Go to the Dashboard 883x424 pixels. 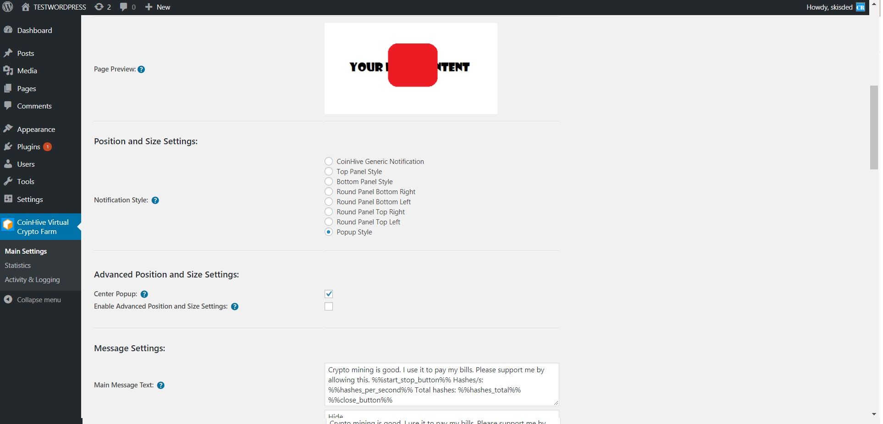[x=35, y=30]
